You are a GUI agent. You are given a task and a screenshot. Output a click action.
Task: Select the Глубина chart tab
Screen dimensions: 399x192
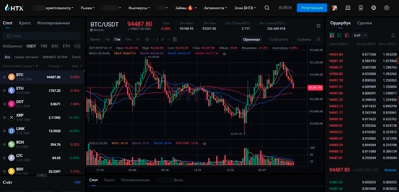[x=304, y=40]
